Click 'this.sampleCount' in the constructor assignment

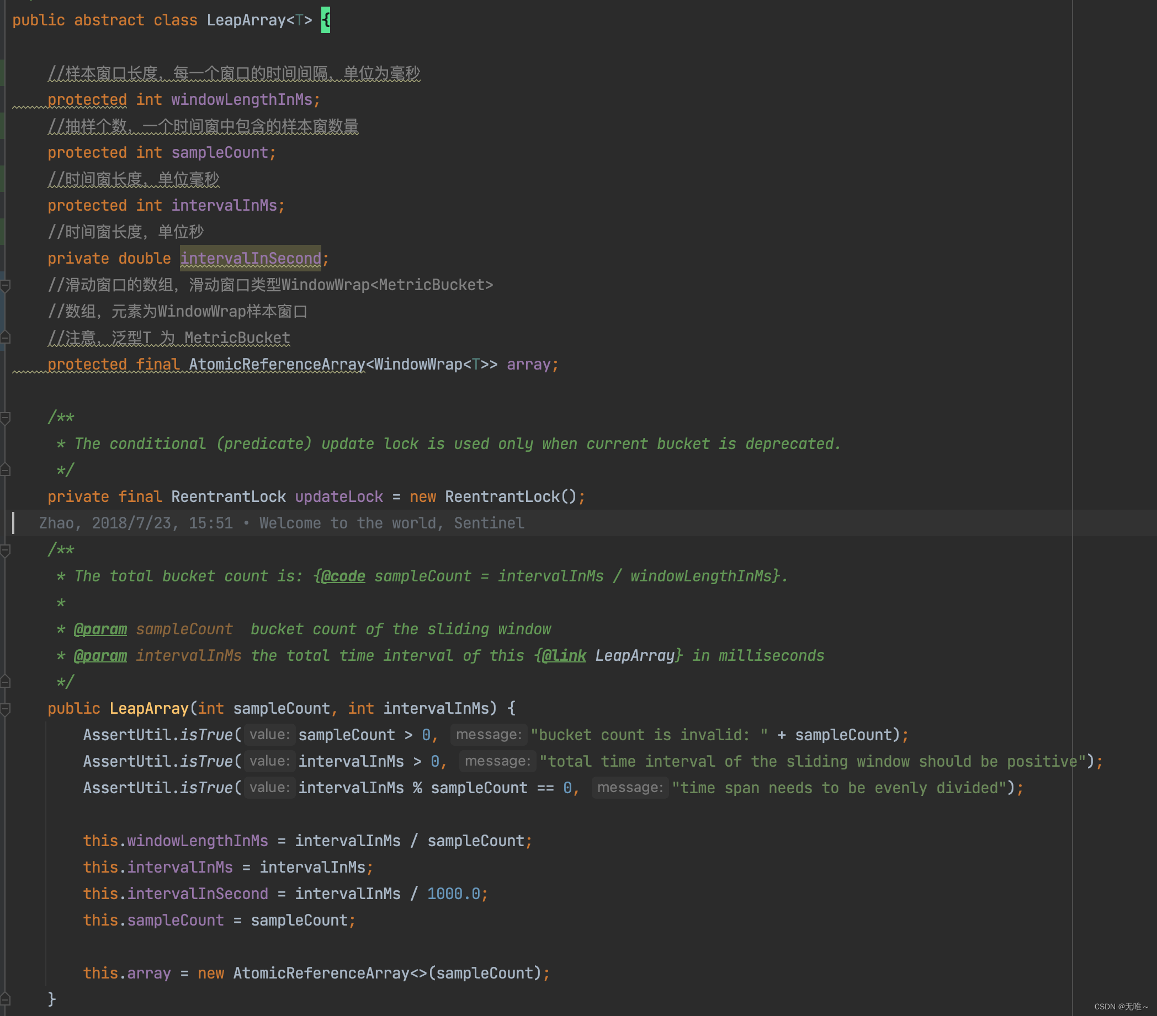pyautogui.click(x=153, y=920)
